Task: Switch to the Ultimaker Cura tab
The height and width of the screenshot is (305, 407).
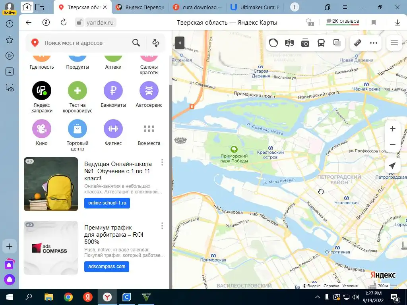Action: click(256, 7)
